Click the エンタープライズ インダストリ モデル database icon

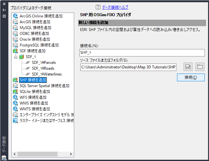[15, 115]
